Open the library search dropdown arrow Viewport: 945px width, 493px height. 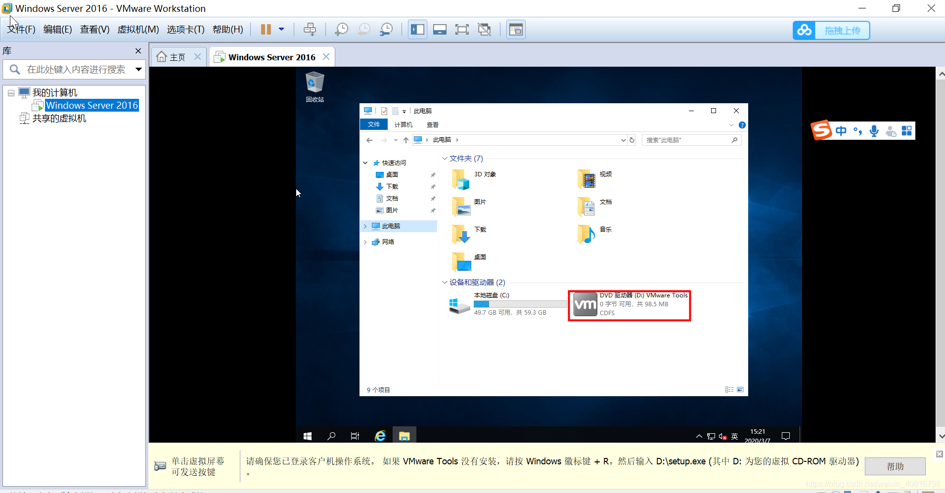tap(139, 70)
